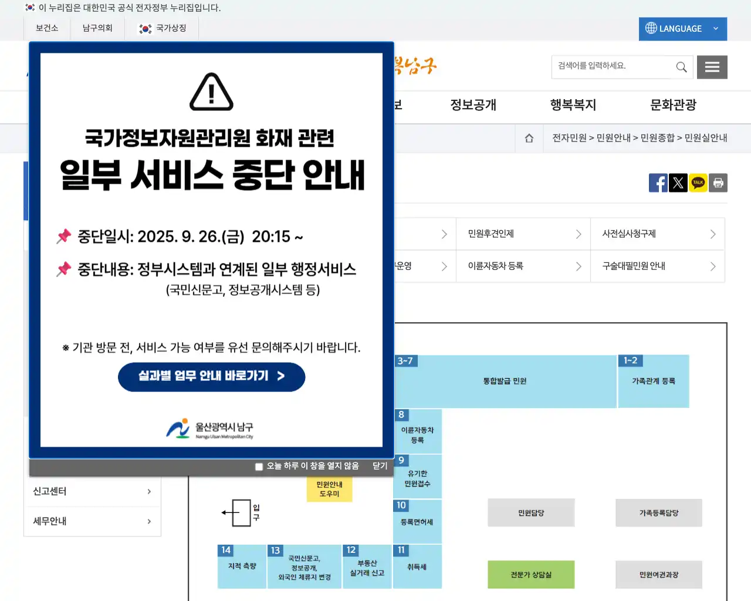Image resolution: width=751 pixels, height=601 pixels.
Task: Click the '가족등록담당' box
Action: click(x=659, y=513)
